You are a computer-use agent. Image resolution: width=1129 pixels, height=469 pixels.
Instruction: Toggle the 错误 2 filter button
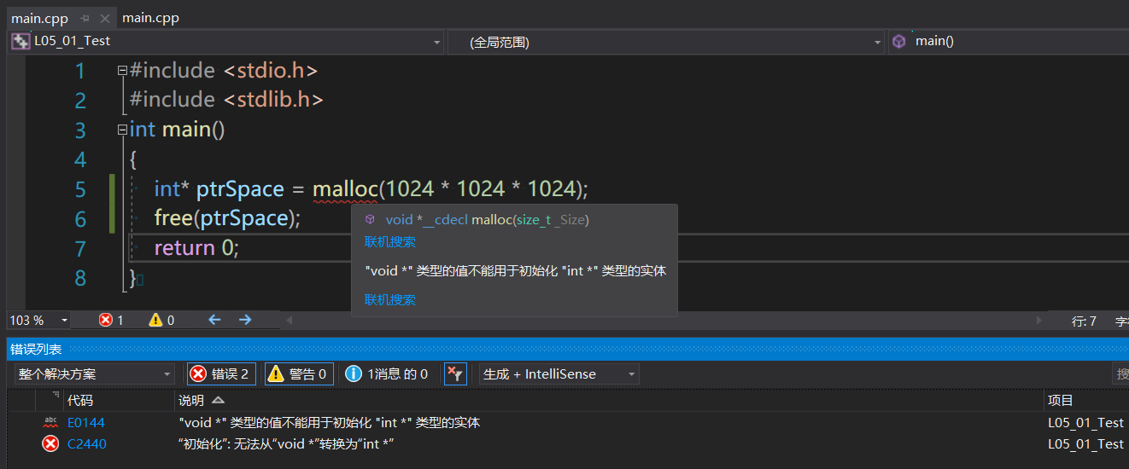(221, 373)
